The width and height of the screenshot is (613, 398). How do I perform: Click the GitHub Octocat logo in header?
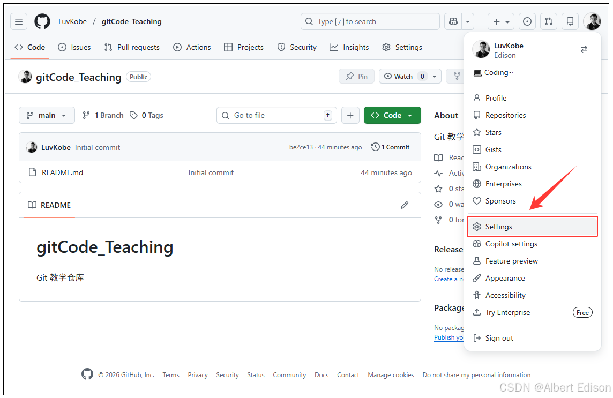tap(42, 21)
